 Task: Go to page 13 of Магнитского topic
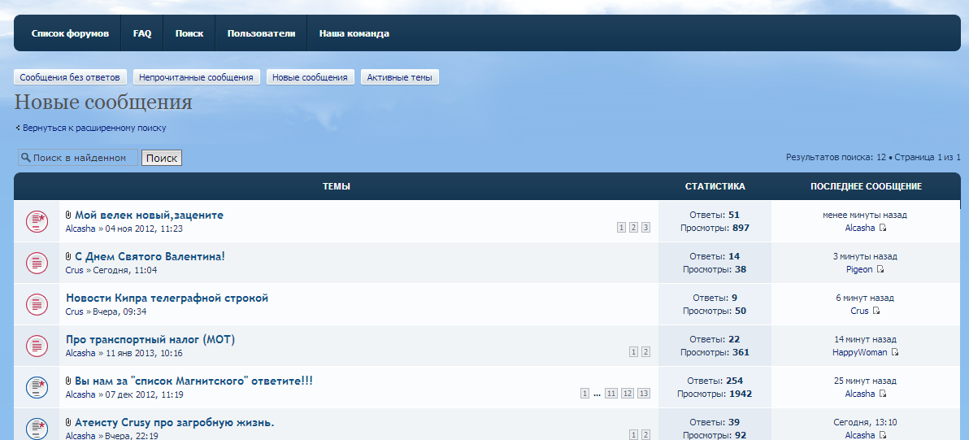click(x=644, y=394)
